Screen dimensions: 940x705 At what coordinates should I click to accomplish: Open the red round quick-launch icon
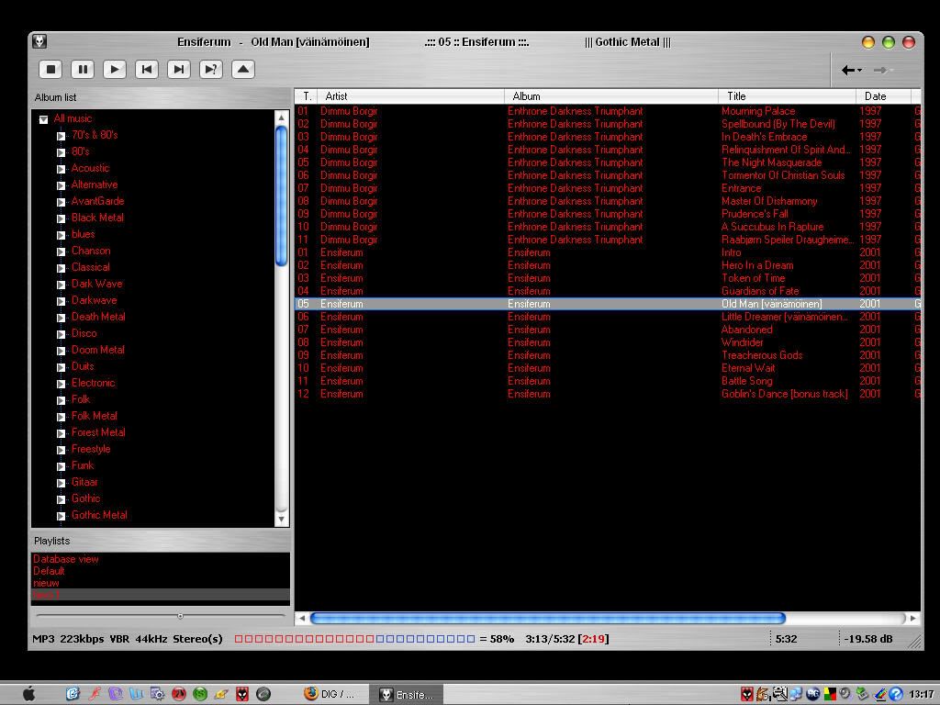click(x=179, y=694)
